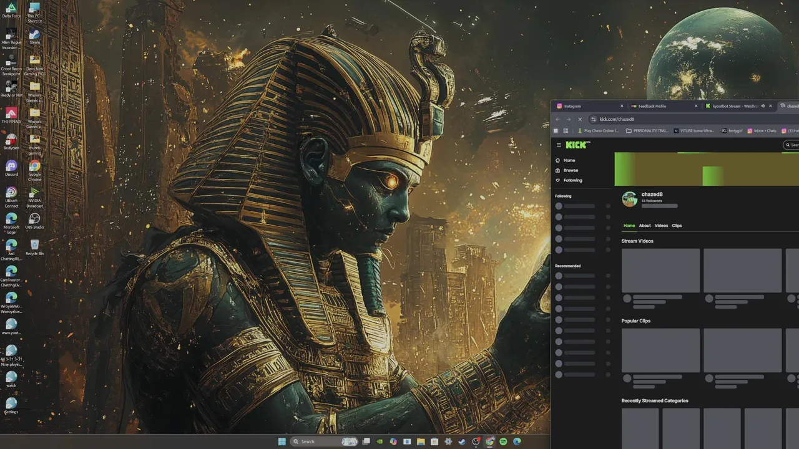Open the Ready or Not desktop icon
Viewport: 799px width, 449px height.
[11, 89]
